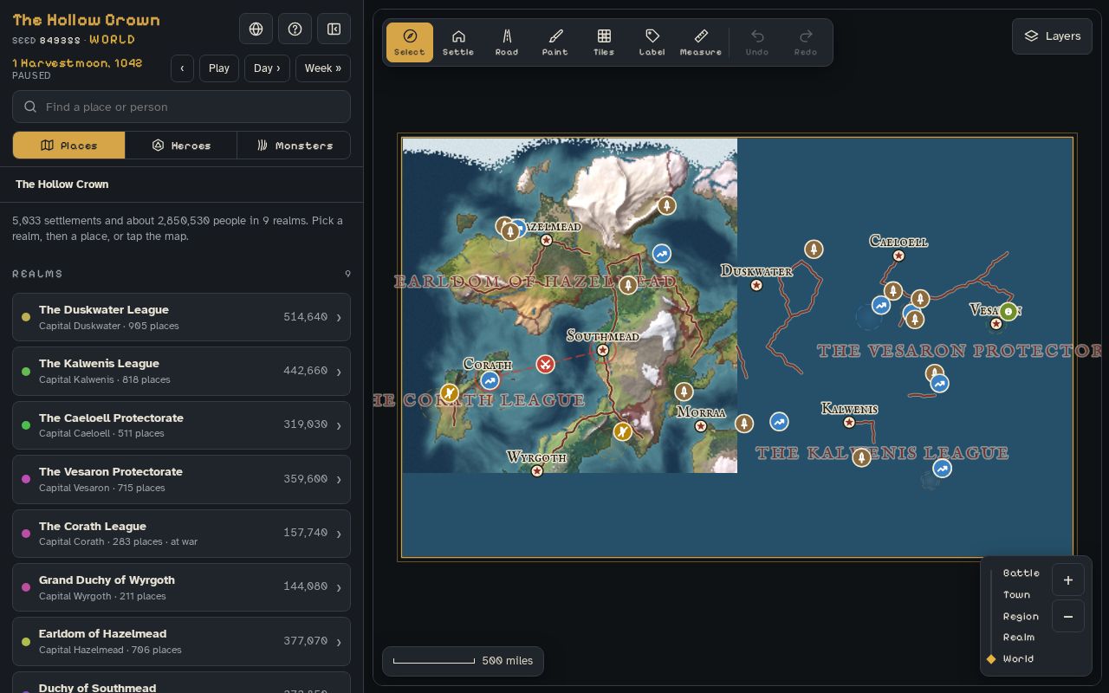Expand The Caeloell Protectorate realm
1109x693 pixels.
point(181,425)
